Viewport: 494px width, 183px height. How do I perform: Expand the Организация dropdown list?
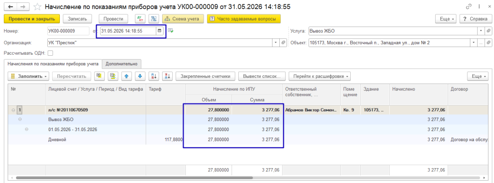click(276, 42)
